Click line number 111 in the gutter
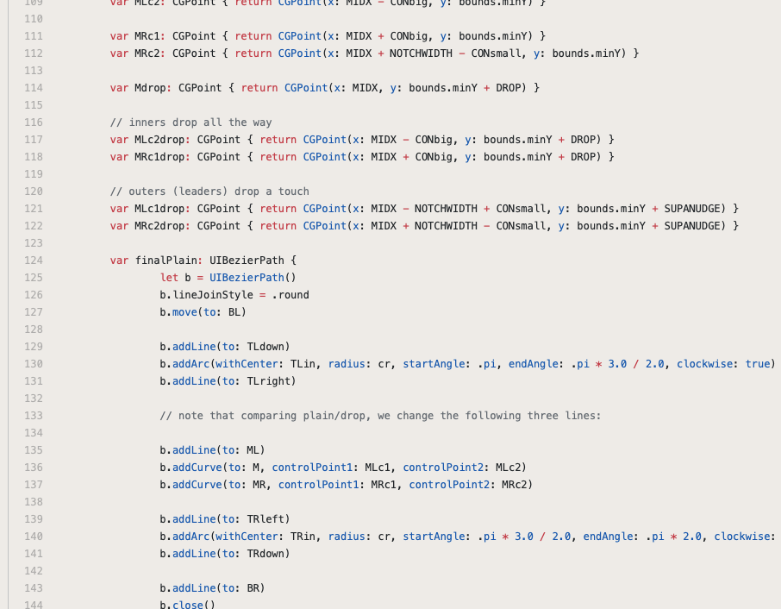Viewport: 781px width, 609px height. [x=34, y=36]
